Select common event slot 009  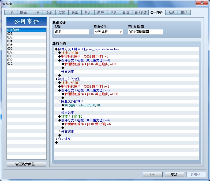pos(27,60)
